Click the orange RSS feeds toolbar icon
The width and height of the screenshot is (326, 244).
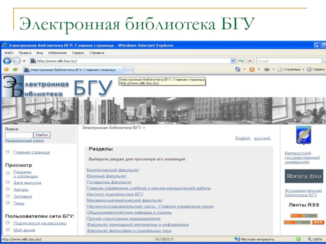252,70
